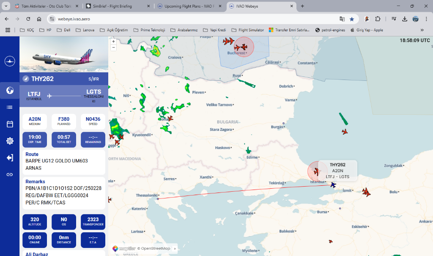433x256 pixels.
Task: Click the Sky Express aircraft photo
Action: pyautogui.click(x=64, y=54)
